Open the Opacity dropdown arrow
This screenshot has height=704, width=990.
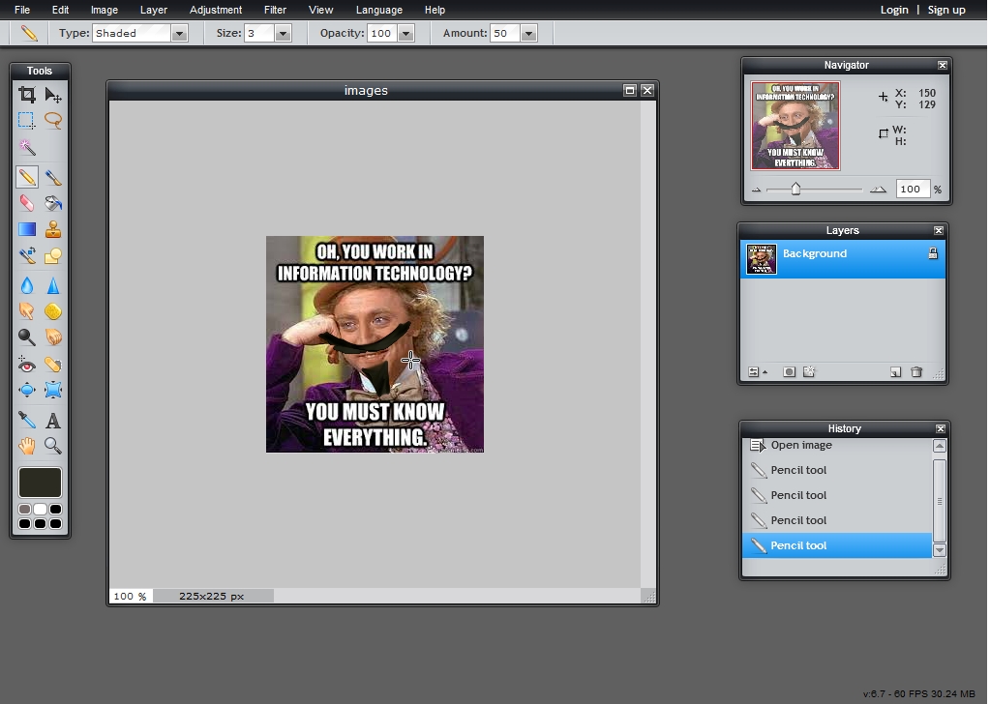click(x=405, y=33)
